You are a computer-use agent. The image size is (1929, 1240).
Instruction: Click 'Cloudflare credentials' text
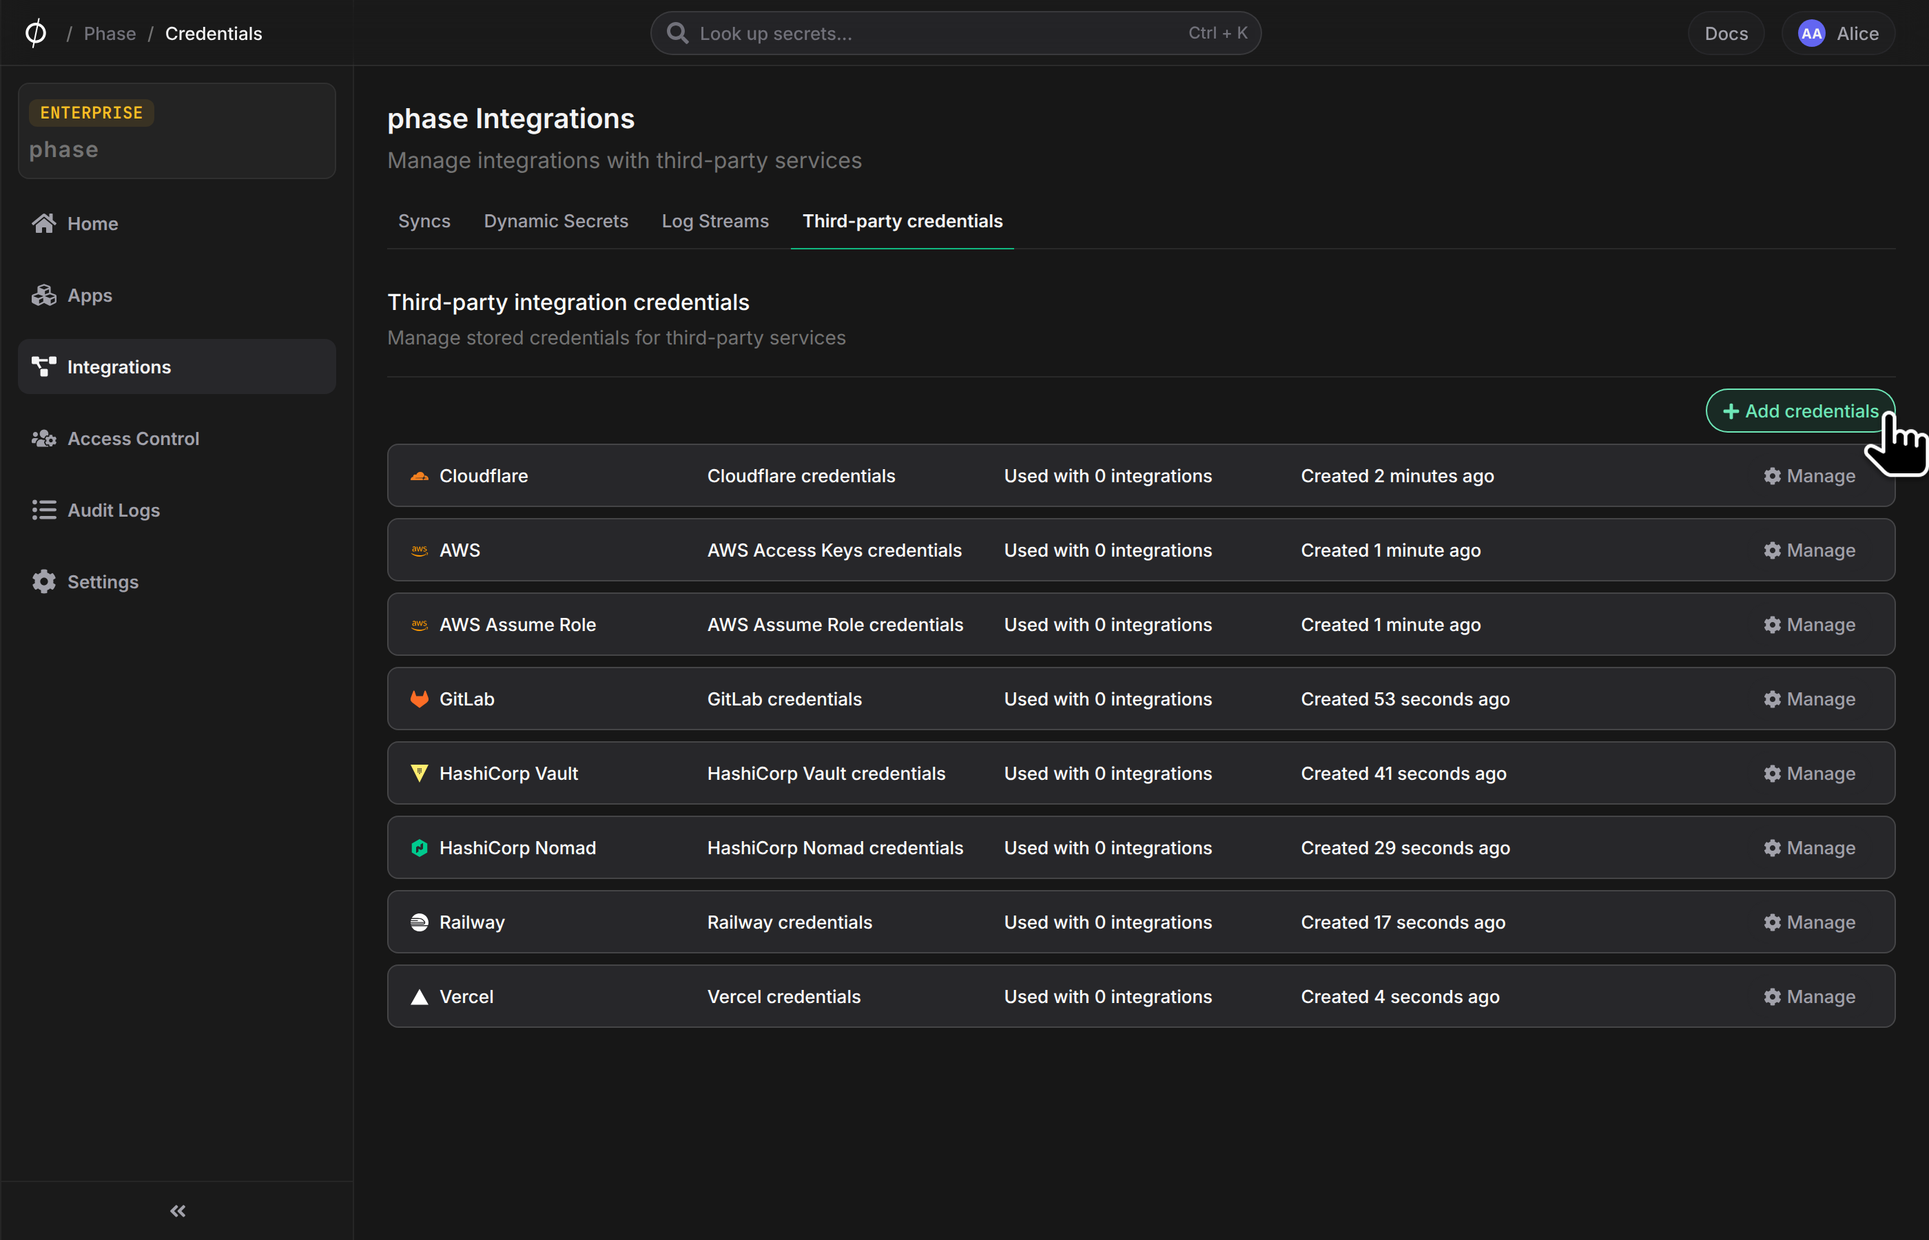click(801, 476)
